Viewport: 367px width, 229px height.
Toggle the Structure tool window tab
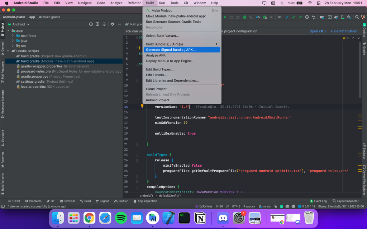click(3, 138)
